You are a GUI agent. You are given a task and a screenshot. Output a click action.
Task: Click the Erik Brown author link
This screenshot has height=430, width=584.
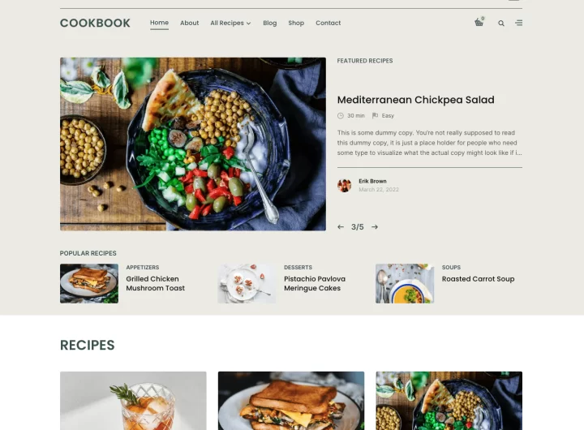372,181
